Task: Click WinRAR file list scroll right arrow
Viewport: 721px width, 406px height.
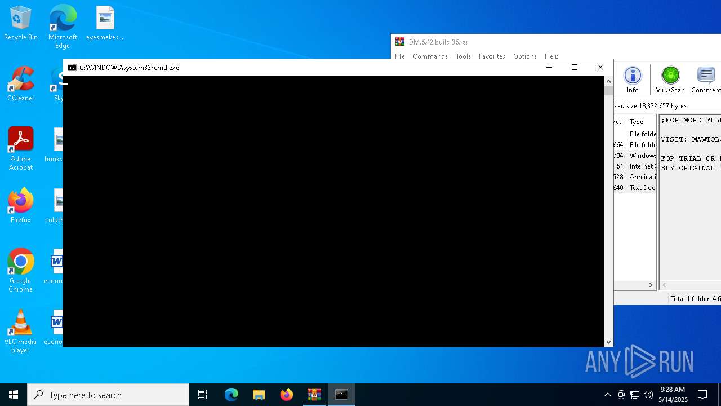Action: point(651,285)
